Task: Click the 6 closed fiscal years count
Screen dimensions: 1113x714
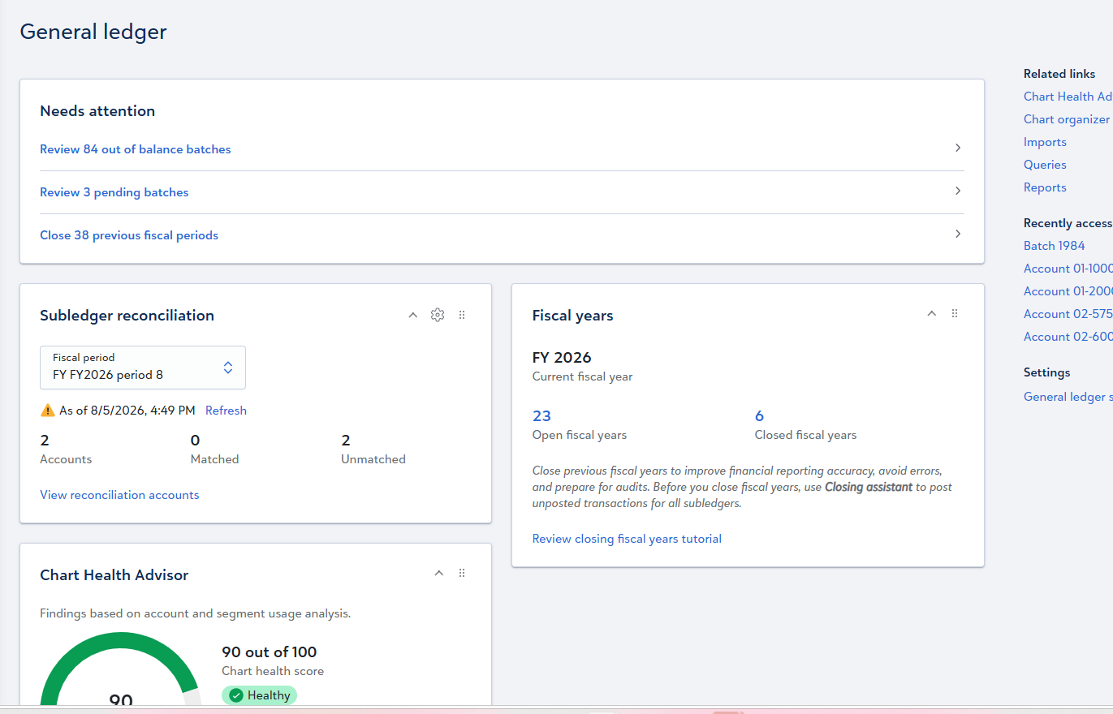Action: point(759,416)
